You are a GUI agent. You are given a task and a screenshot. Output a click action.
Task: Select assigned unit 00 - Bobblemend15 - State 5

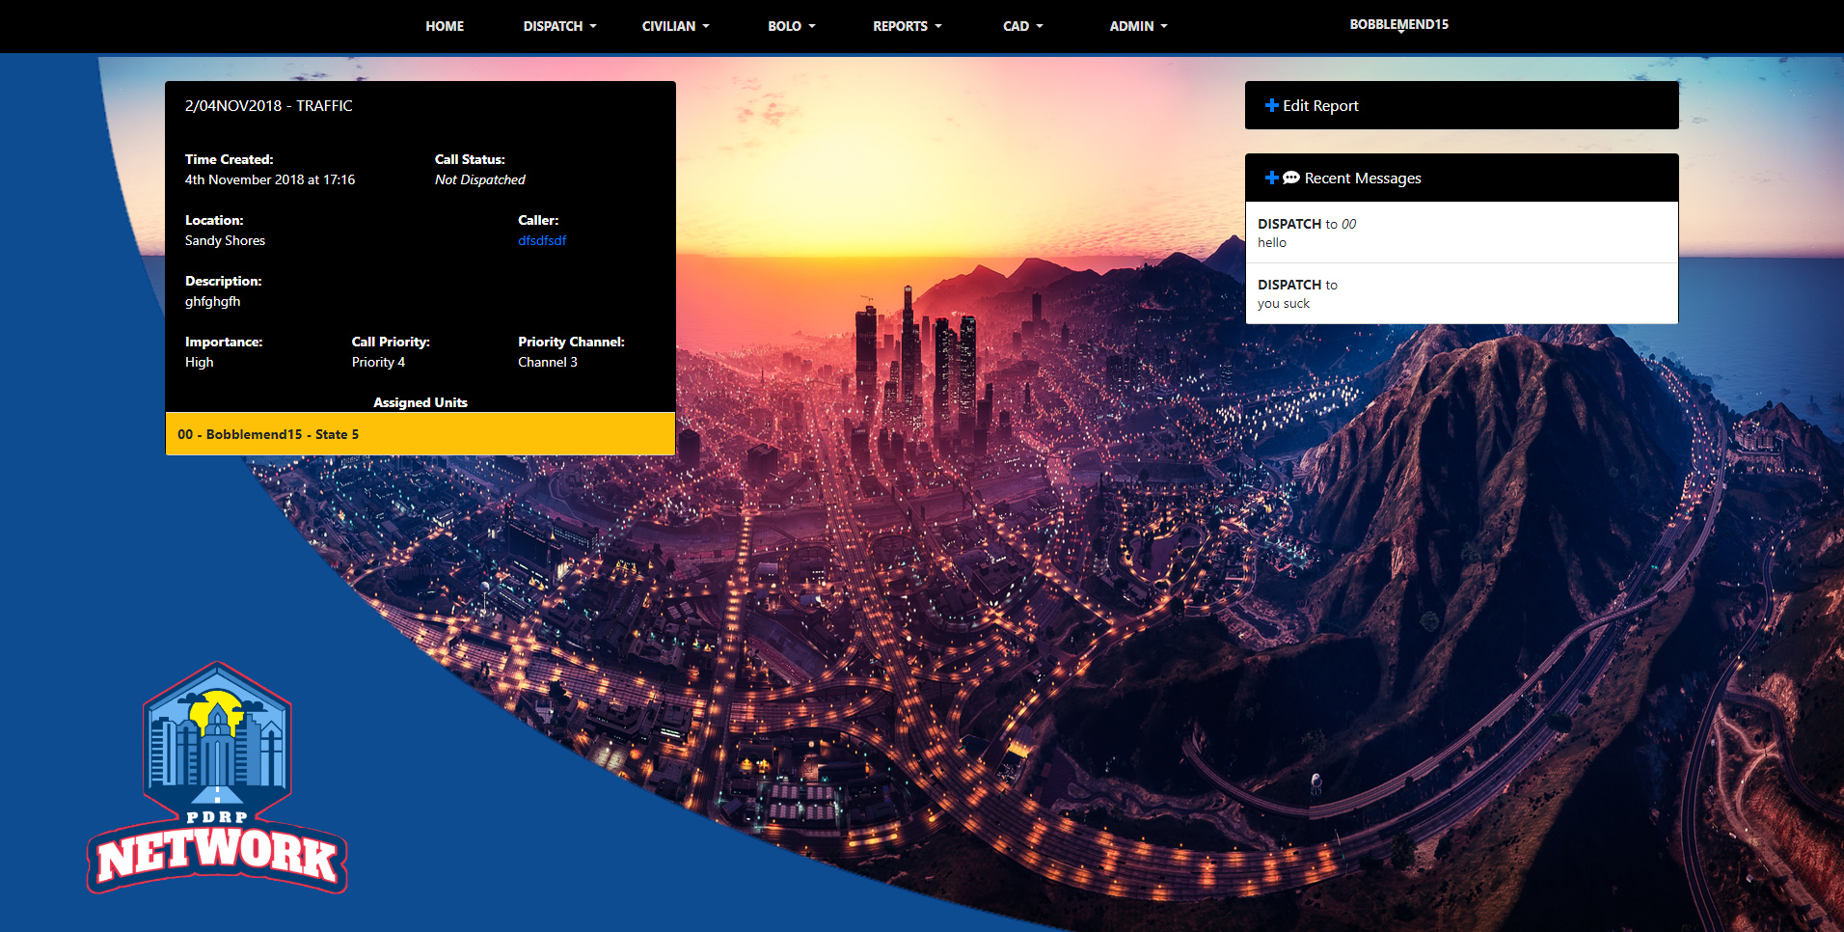pos(420,434)
